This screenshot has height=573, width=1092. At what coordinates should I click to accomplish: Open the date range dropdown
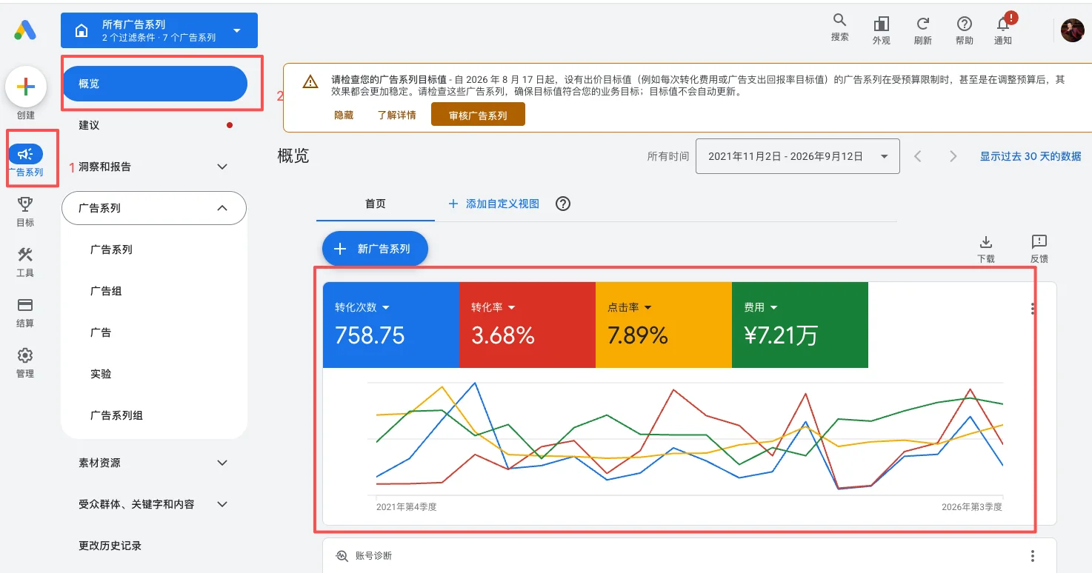[x=798, y=156]
